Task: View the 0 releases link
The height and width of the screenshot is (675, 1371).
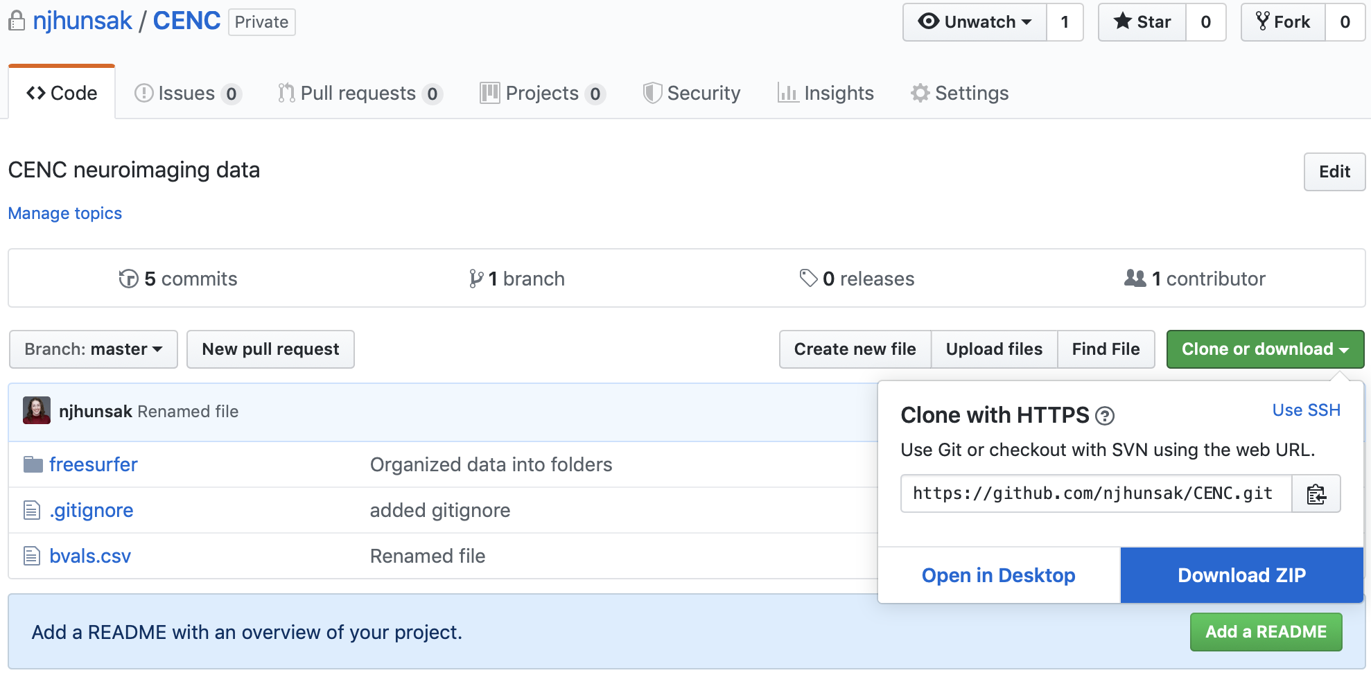Action: [x=857, y=279]
